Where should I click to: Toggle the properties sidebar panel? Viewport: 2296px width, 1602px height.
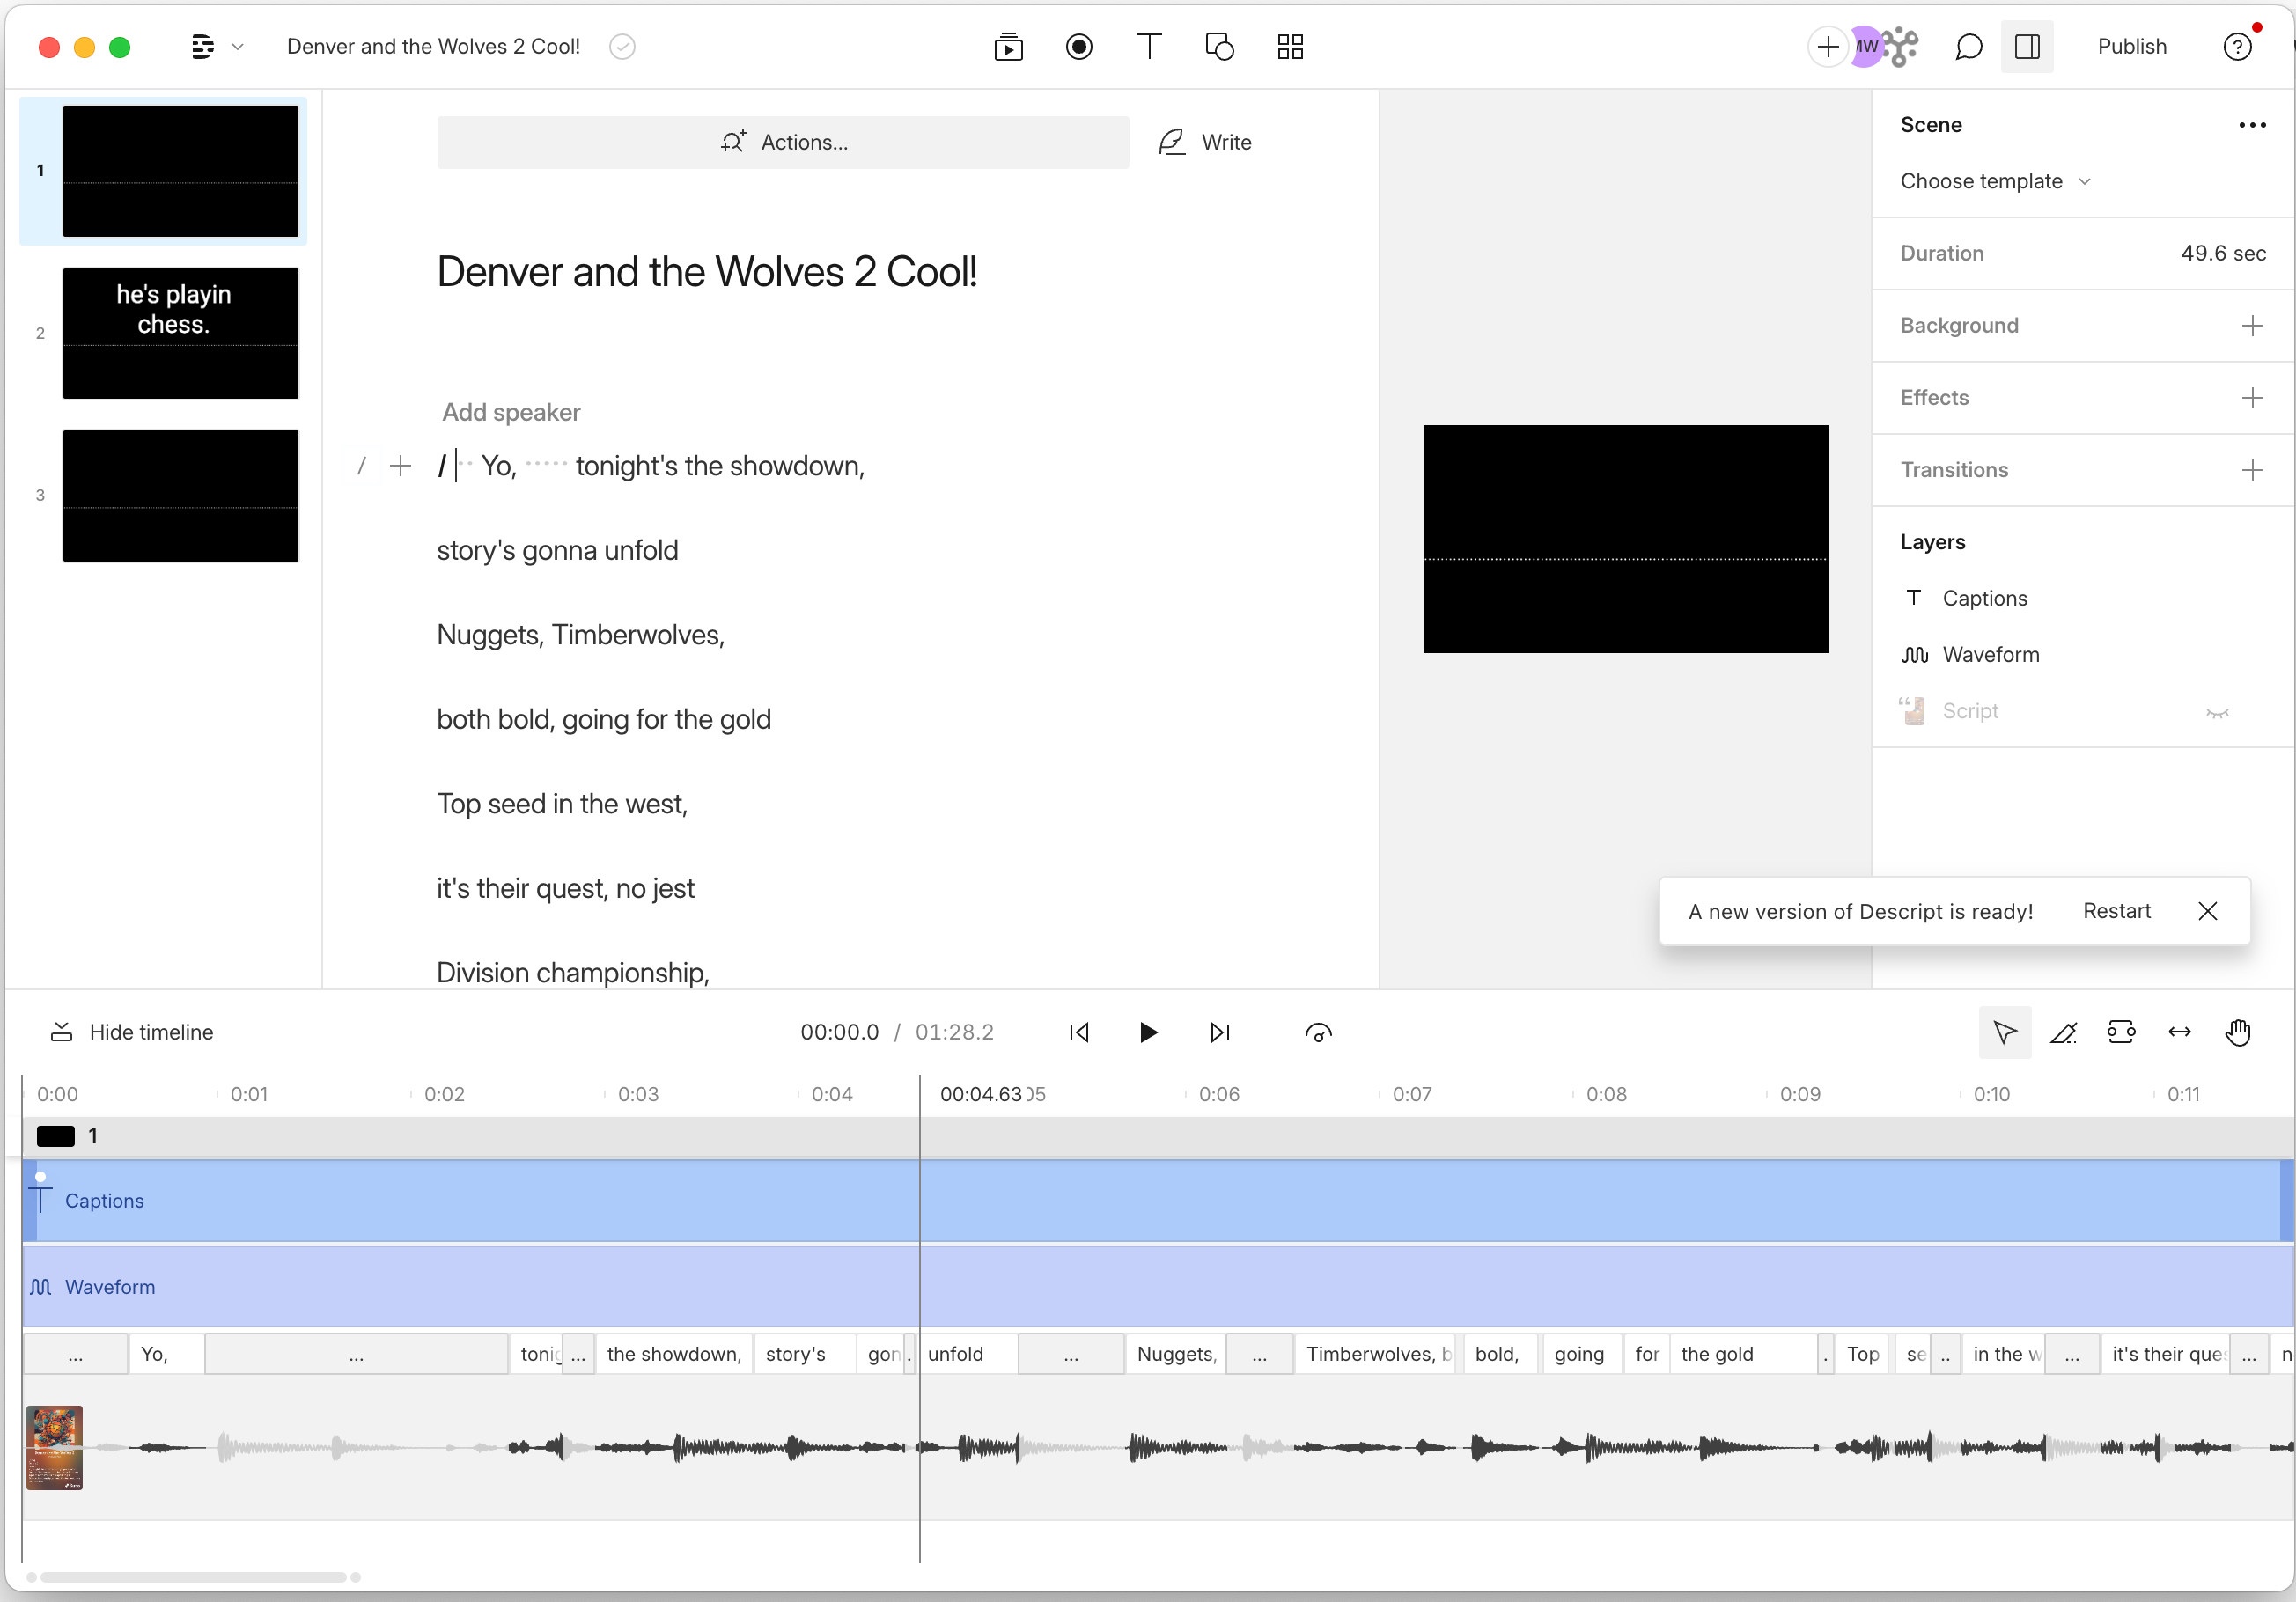click(2027, 46)
